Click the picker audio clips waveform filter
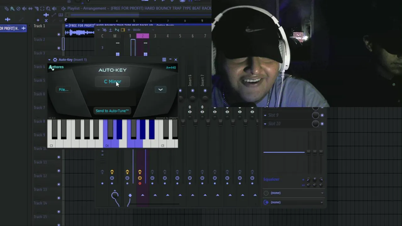This screenshot has height=226, width=402. click(x=8, y=19)
